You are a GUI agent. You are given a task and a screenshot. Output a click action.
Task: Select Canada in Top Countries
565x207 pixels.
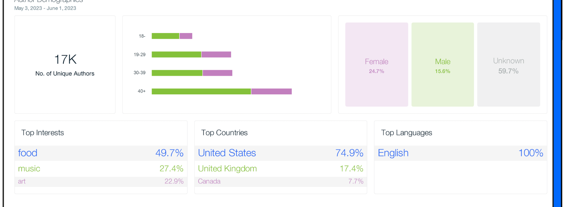point(209,181)
